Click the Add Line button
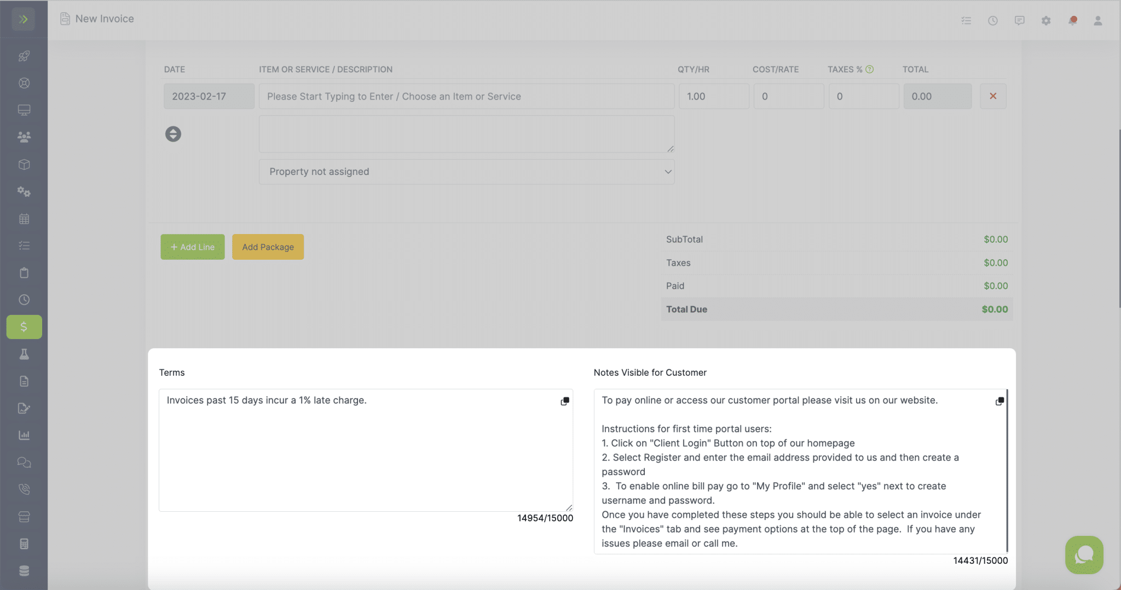The width and height of the screenshot is (1121, 590). point(192,247)
